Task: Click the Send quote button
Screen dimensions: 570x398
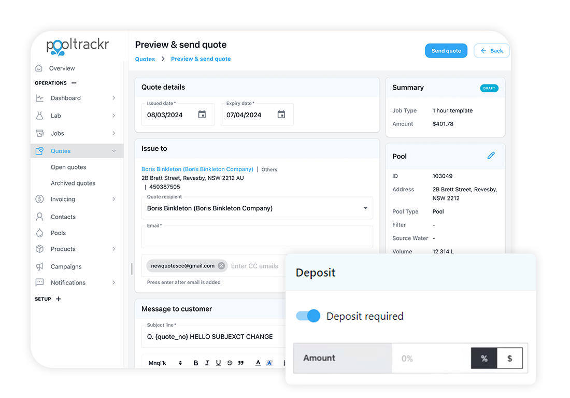Action: (446, 50)
